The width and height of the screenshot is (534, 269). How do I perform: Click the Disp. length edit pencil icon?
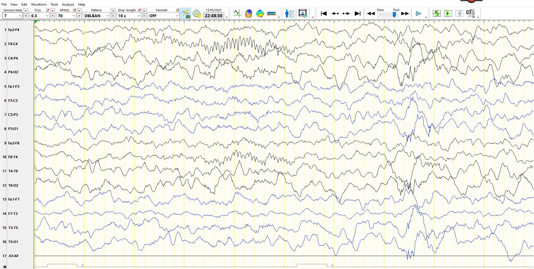click(139, 10)
